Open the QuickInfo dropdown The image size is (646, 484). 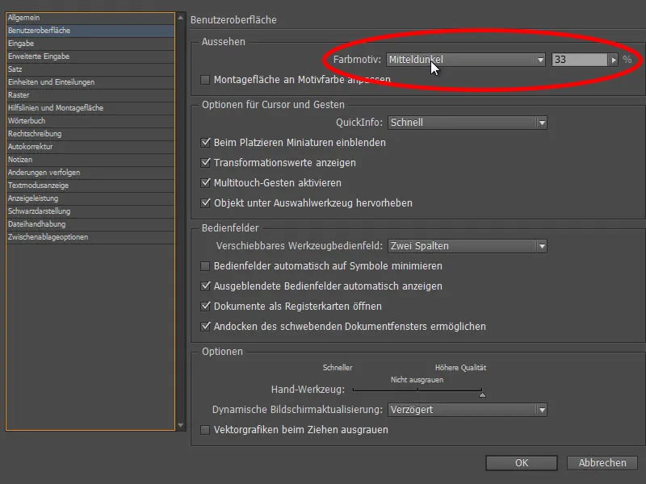[468, 123]
